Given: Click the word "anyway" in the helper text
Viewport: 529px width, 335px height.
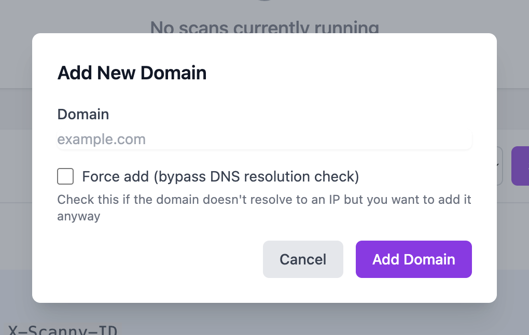Looking at the screenshot, I should pos(79,216).
